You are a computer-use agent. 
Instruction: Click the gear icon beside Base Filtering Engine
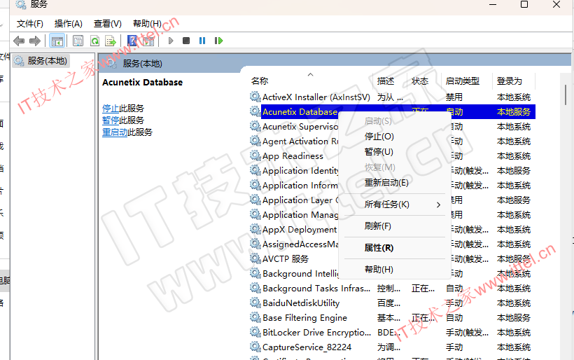point(255,317)
